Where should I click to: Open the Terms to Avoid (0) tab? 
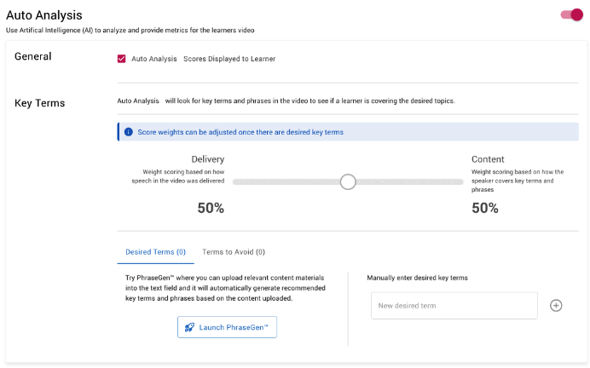click(x=234, y=252)
